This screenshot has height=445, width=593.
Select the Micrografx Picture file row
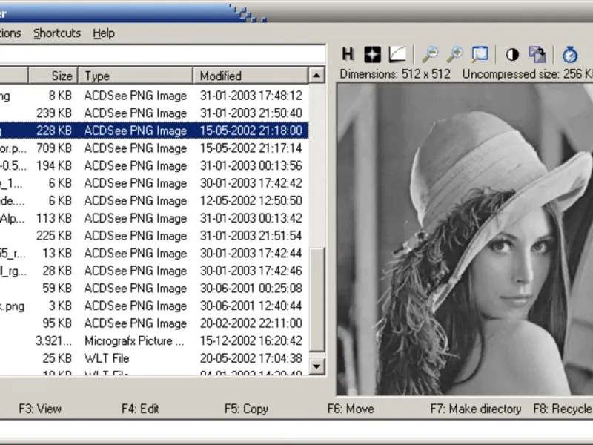pyautogui.click(x=154, y=341)
